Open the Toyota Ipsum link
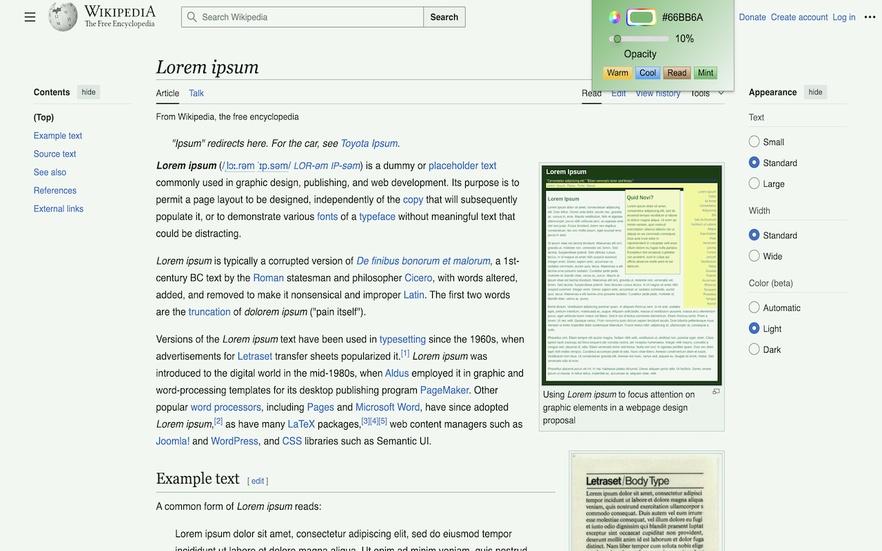This screenshot has height=551, width=882. 369,143
